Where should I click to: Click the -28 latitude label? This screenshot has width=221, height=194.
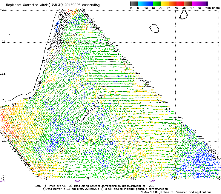[x=3, y=141]
